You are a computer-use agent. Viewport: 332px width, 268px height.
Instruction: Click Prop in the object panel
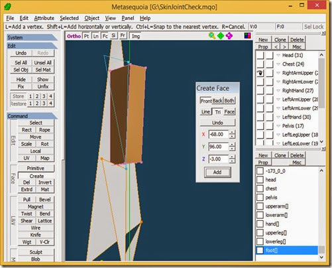coord(263,47)
